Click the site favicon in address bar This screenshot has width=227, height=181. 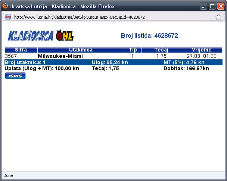pos(8,17)
